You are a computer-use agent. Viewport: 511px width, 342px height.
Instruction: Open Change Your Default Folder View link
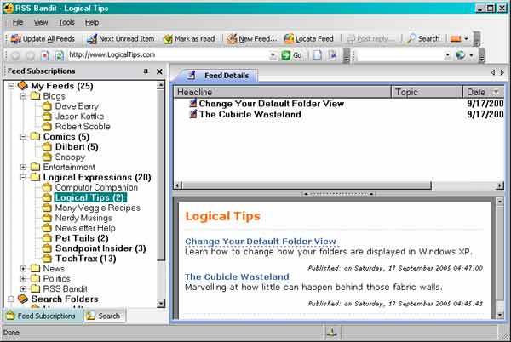click(x=261, y=242)
